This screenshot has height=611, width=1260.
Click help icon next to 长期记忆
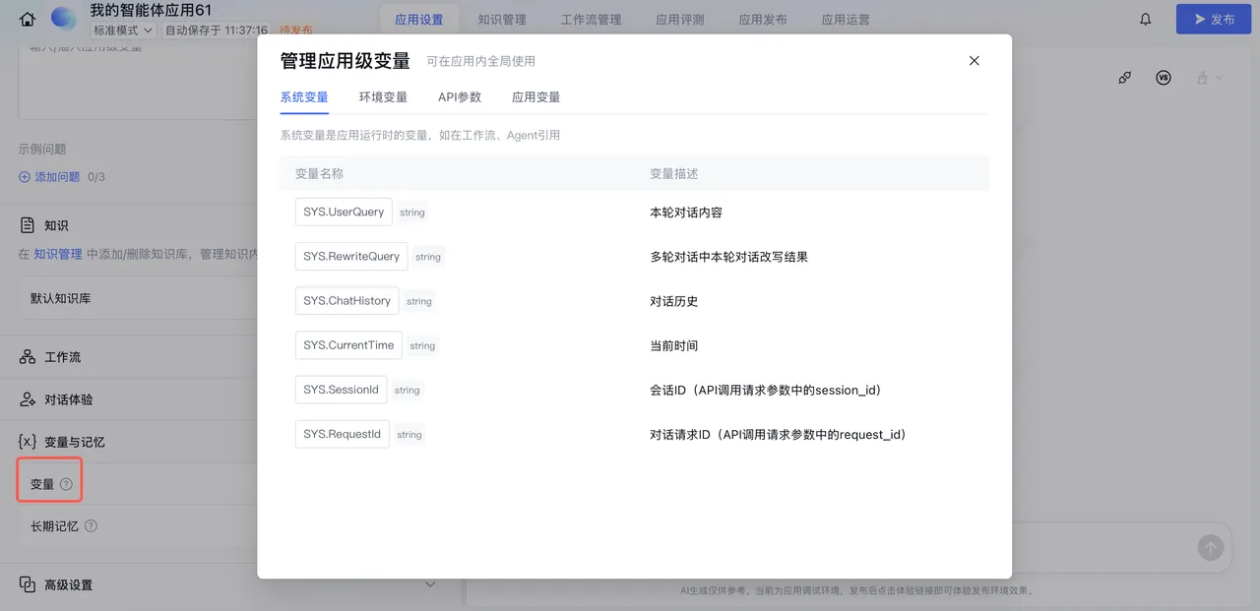pyautogui.click(x=91, y=526)
